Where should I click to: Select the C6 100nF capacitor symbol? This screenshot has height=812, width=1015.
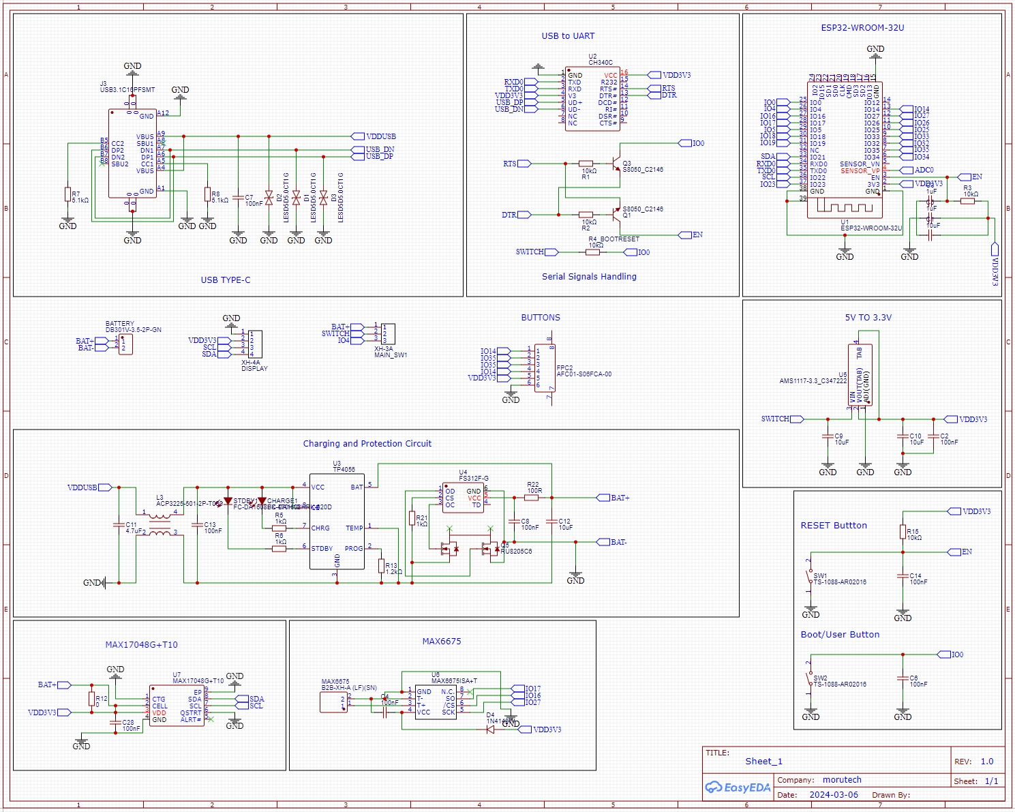click(903, 678)
